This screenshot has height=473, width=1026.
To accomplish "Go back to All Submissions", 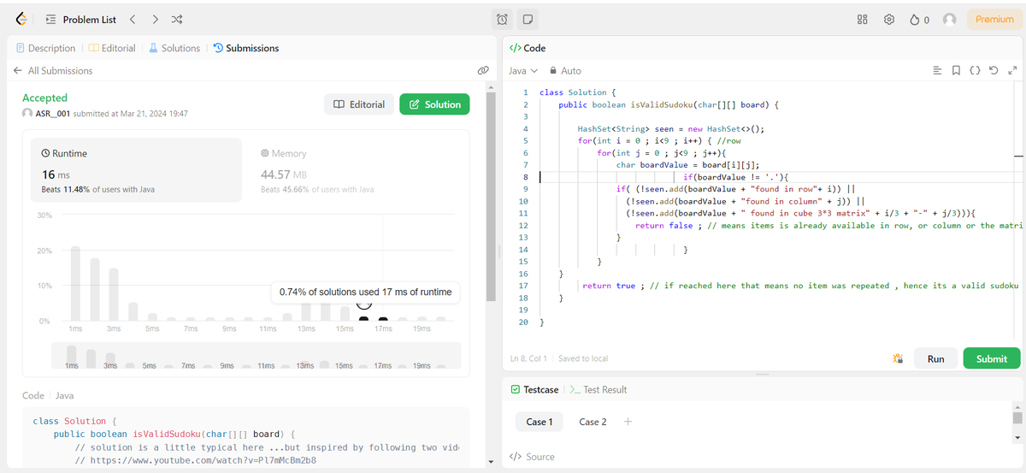I will pyautogui.click(x=53, y=70).
